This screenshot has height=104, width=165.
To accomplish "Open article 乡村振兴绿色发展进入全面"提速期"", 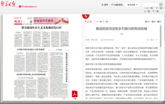I will coord(31,49).
